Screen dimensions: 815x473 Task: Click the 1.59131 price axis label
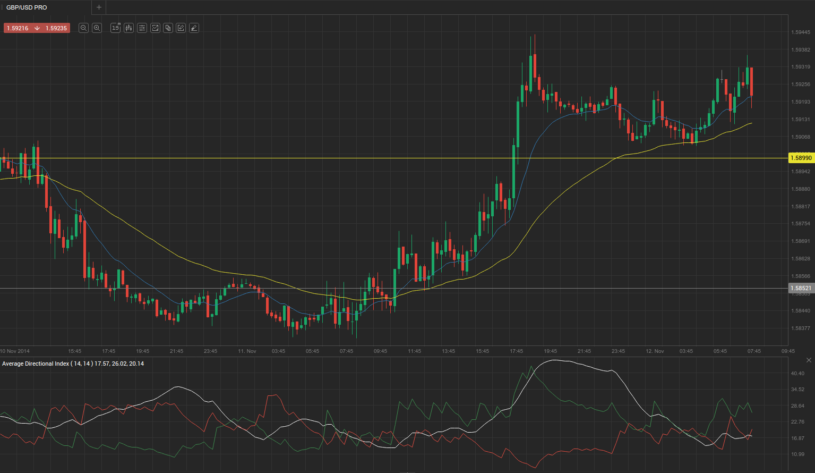(x=801, y=120)
